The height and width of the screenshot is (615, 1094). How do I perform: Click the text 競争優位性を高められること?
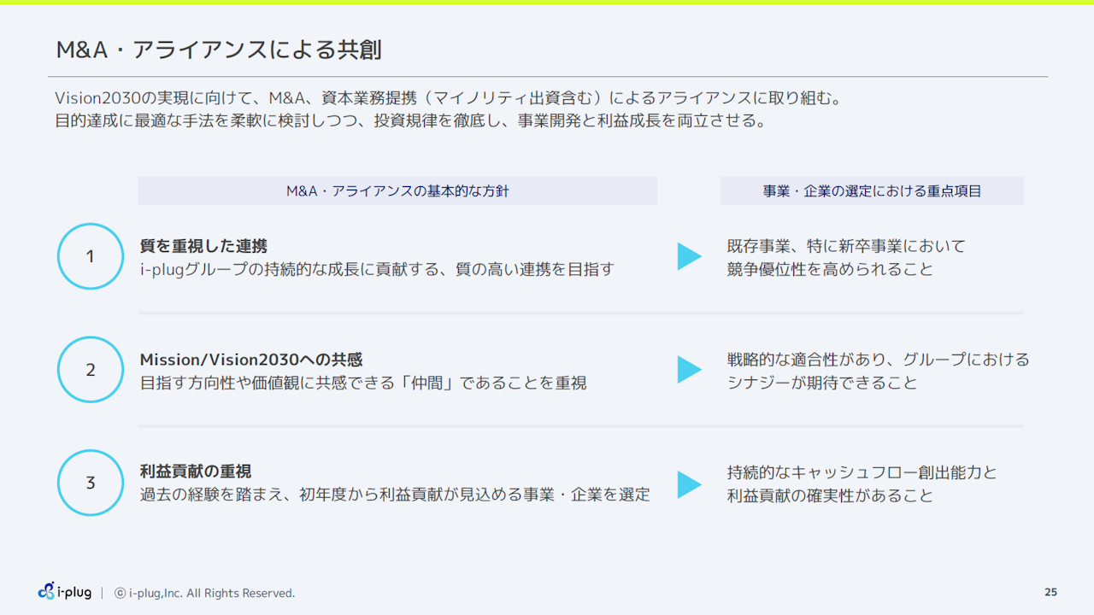[830, 269]
